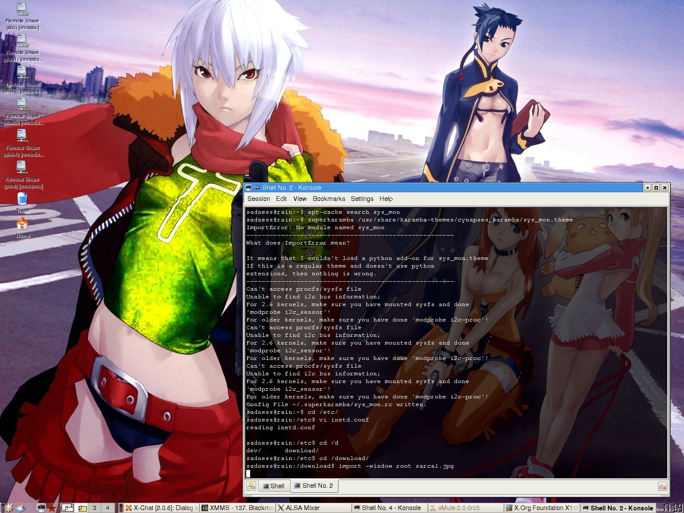Screen dimensions: 684x513
Task: Click the new session icon in Konsole tab bar
Action: tap(251, 486)
